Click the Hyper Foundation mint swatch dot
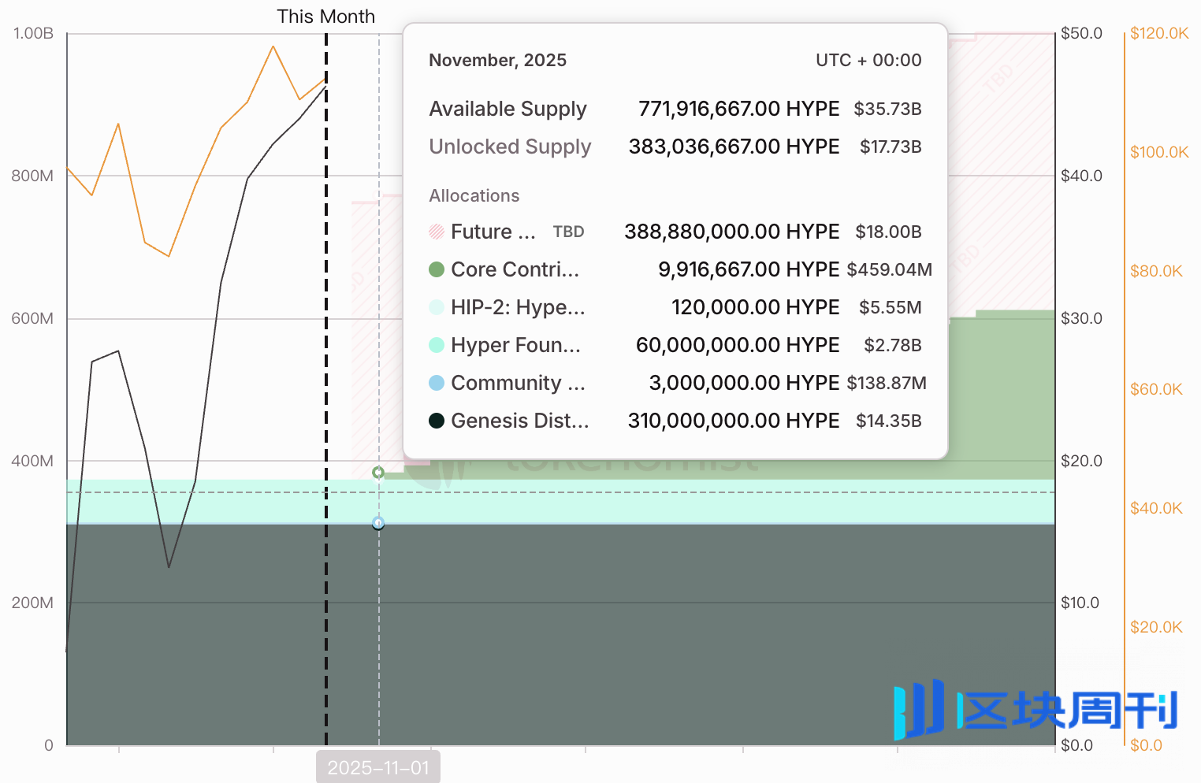Image resolution: width=1201 pixels, height=783 pixels. click(x=437, y=345)
